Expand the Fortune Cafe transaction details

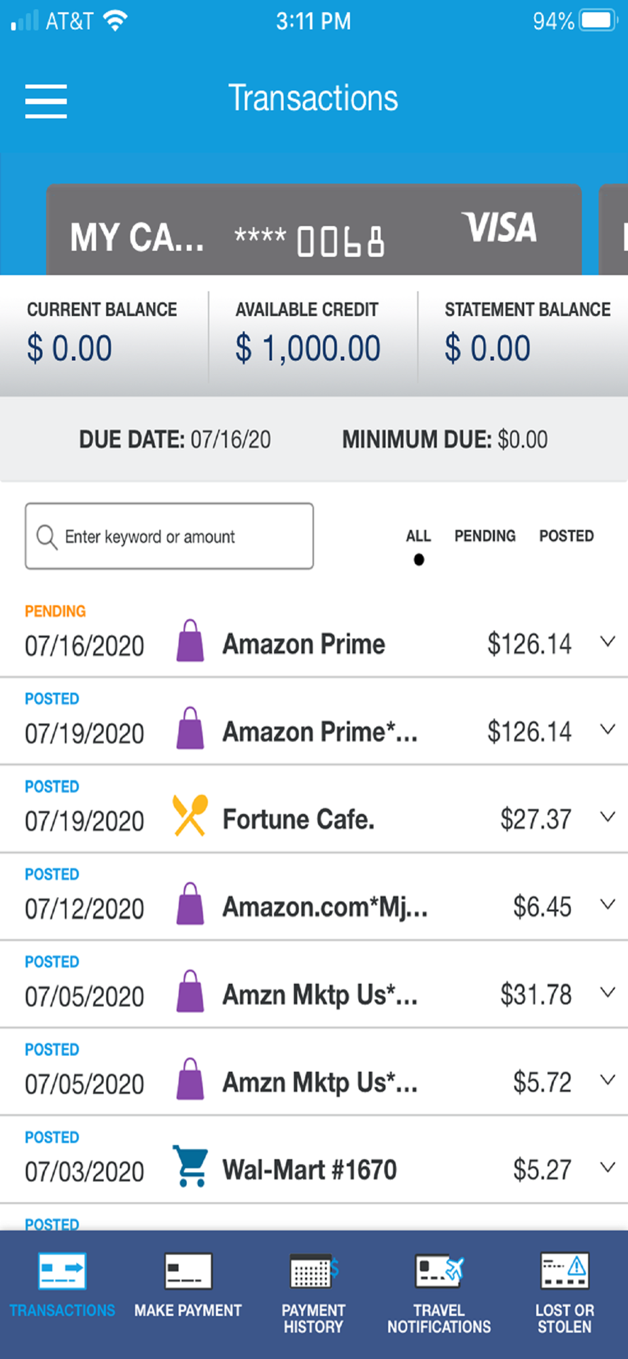pyautogui.click(x=608, y=817)
